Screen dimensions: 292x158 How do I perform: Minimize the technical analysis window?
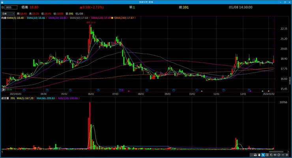281,2
